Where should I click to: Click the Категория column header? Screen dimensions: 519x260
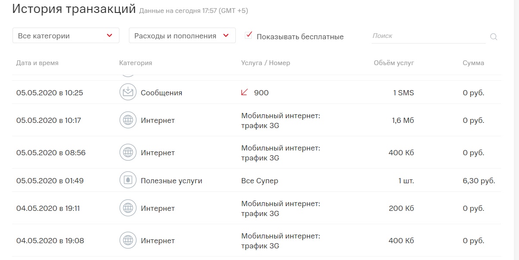(x=135, y=63)
